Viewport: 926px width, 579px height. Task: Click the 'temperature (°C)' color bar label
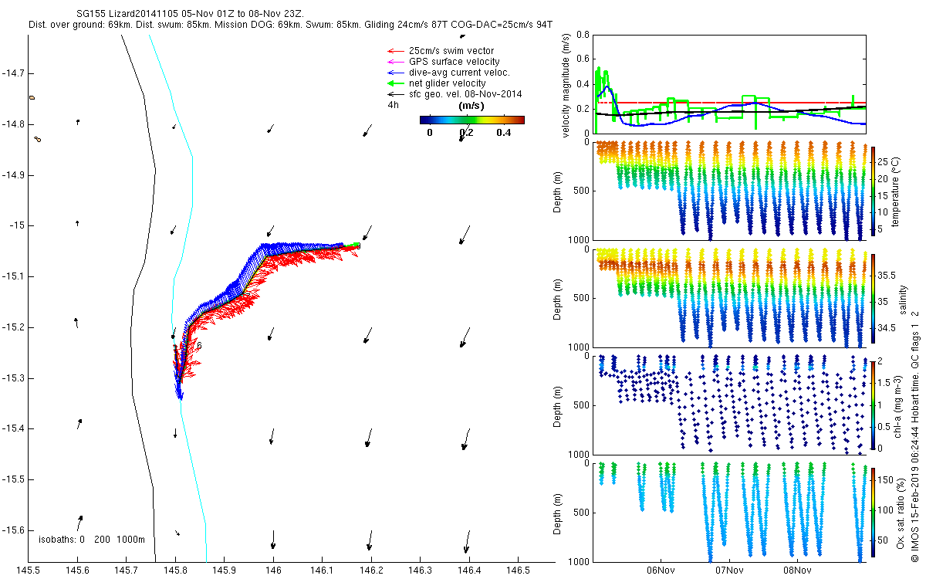897,191
